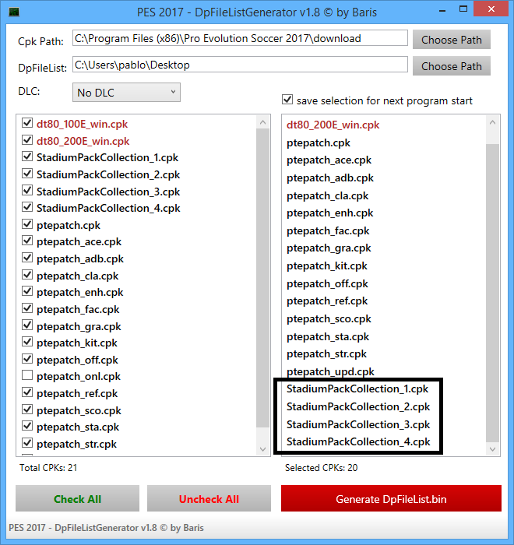Click left list scrollbar up arrow

[263, 122]
